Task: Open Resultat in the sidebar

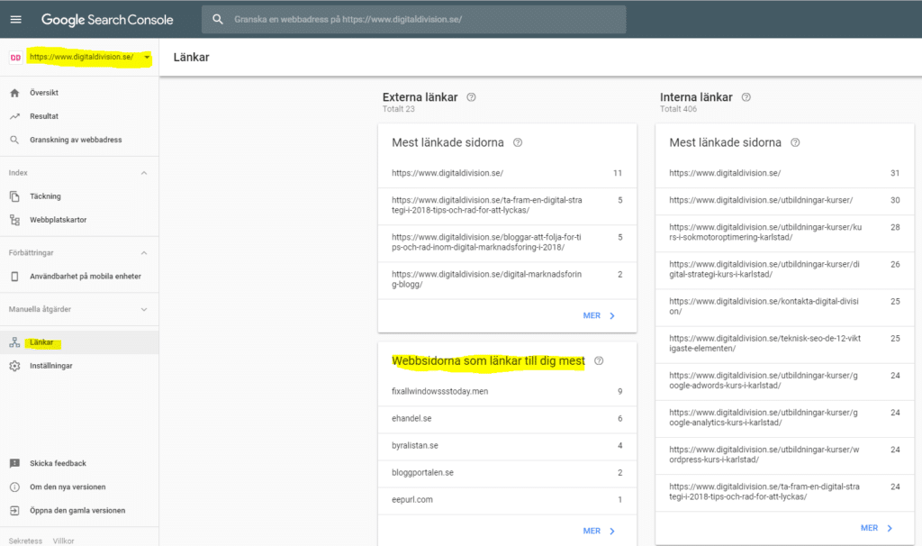Action: point(79,116)
